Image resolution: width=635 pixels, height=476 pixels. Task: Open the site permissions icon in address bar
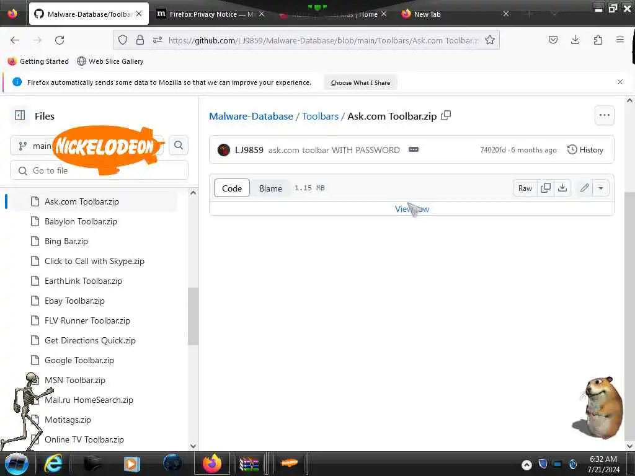click(x=158, y=40)
